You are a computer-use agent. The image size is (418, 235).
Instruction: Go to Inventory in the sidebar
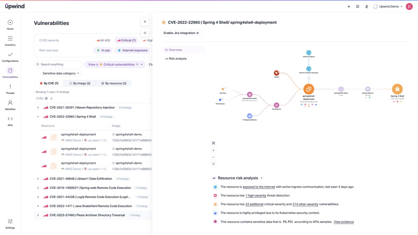coord(10,41)
